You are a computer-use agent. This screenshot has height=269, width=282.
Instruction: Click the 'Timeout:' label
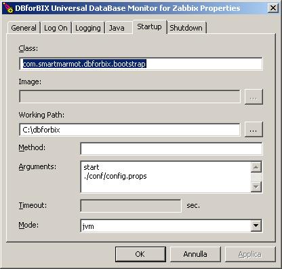[33, 205]
